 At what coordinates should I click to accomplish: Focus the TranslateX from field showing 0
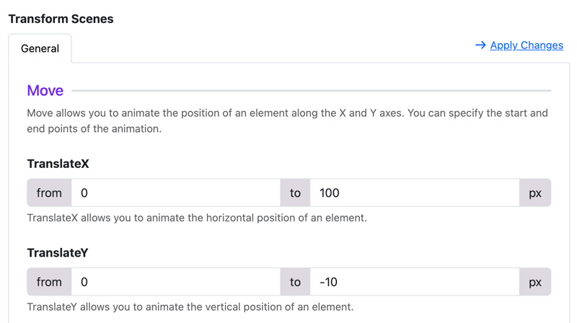coord(175,193)
